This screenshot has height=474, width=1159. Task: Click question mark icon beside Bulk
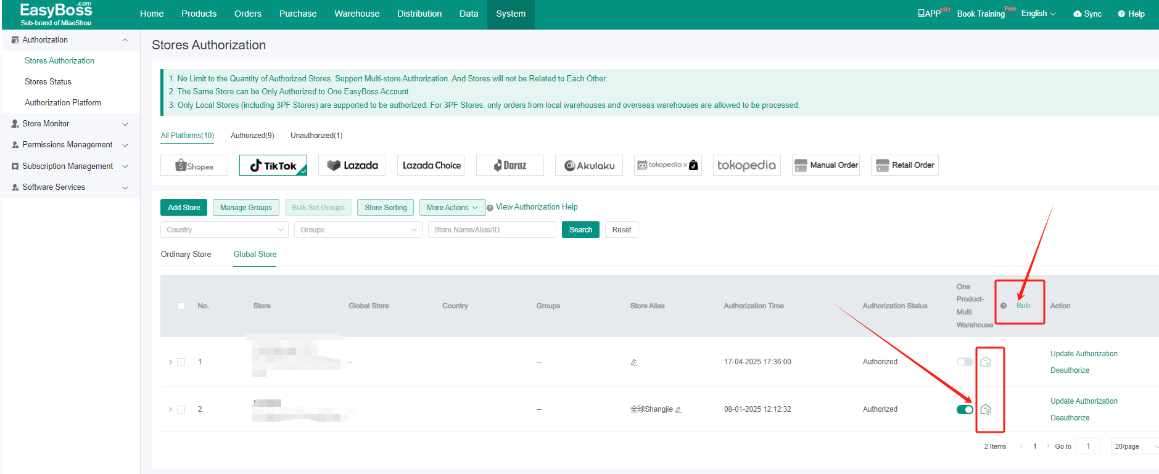(x=1004, y=306)
